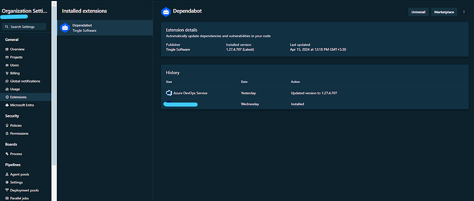This screenshot has width=474, height=201.
Task: Click the Policies lightbulb icon
Action: 7,125
